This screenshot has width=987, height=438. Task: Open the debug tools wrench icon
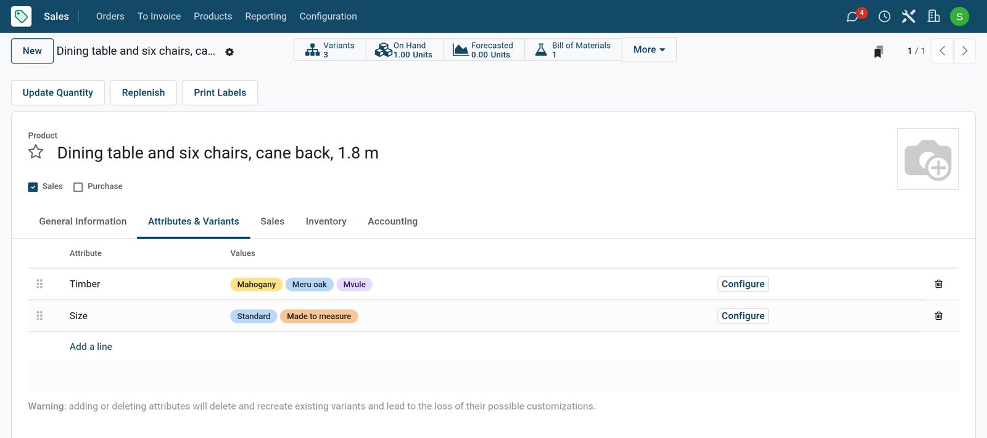pyautogui.click(x=909, y=17)
